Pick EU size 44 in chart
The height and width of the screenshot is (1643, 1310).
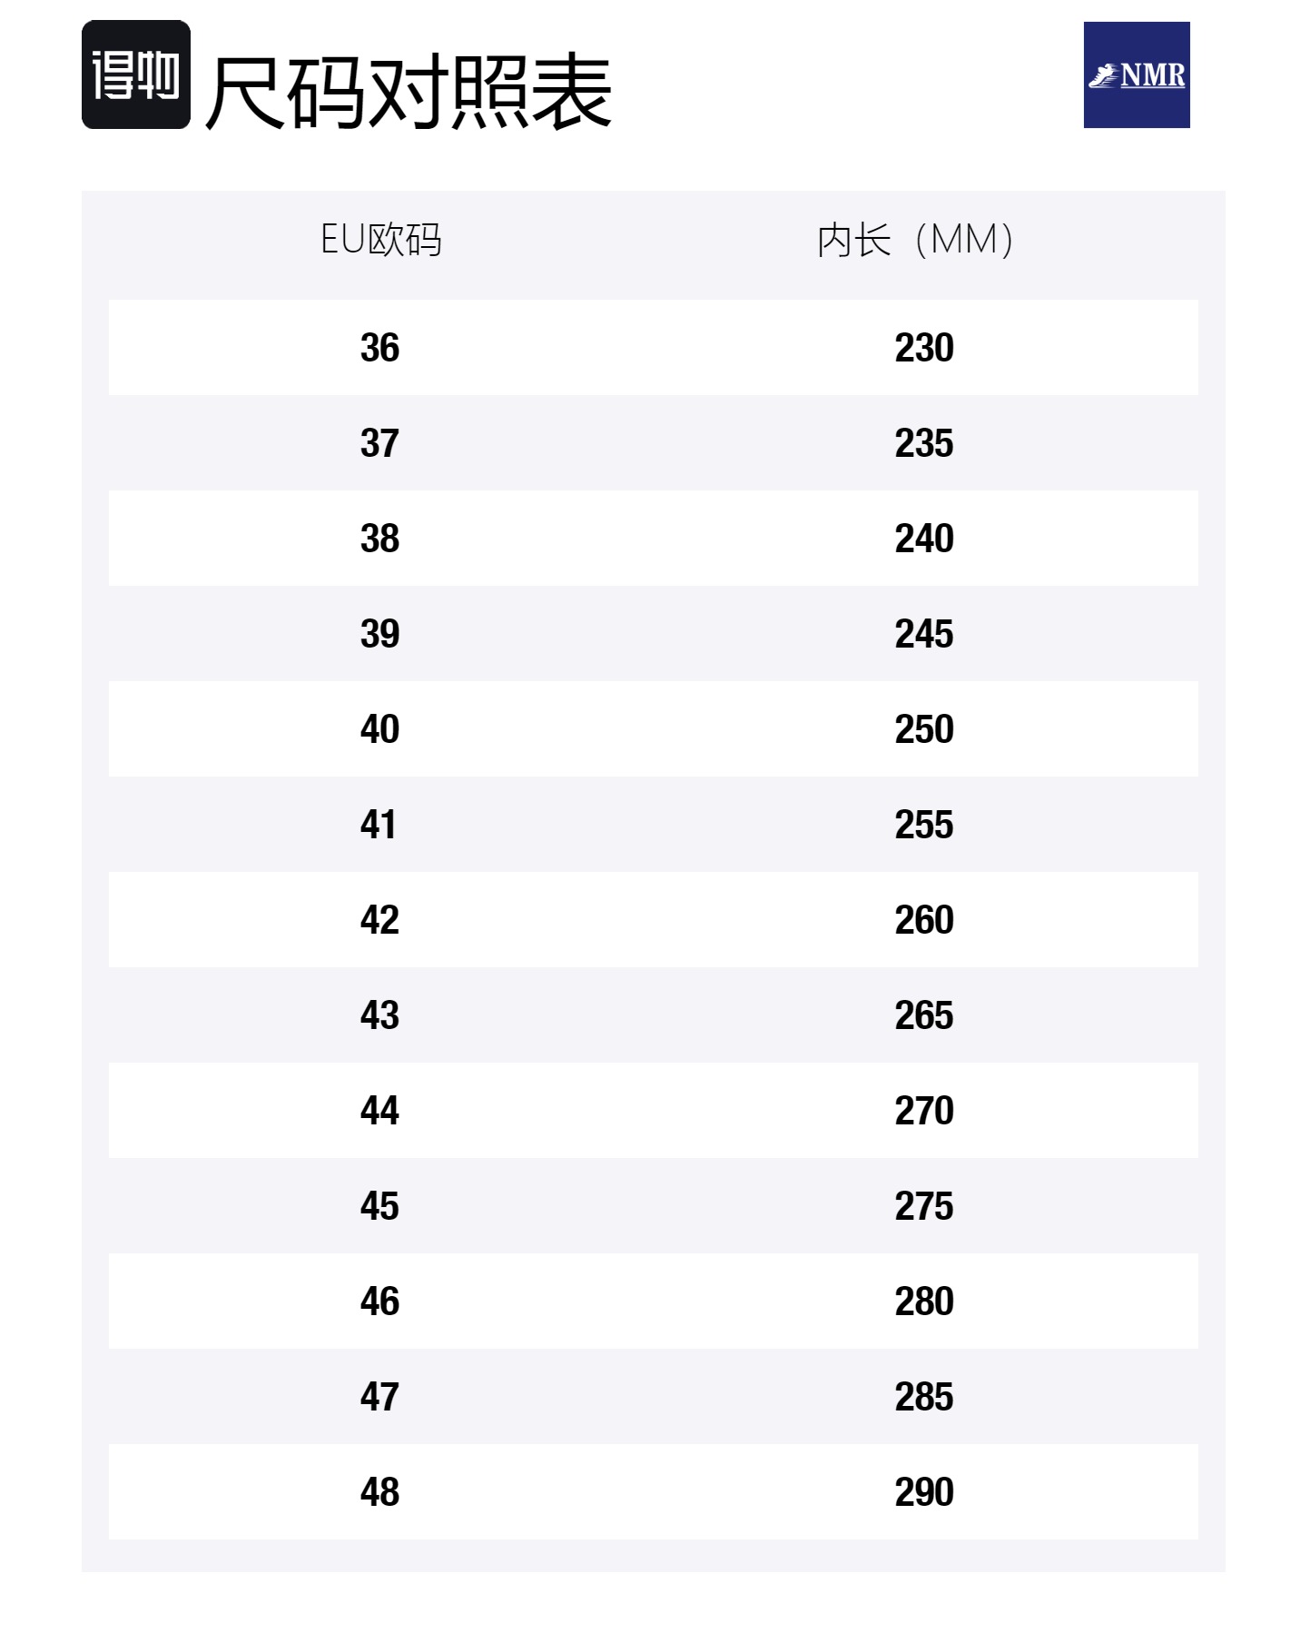pyautogui.click(x=379, y=1111)
